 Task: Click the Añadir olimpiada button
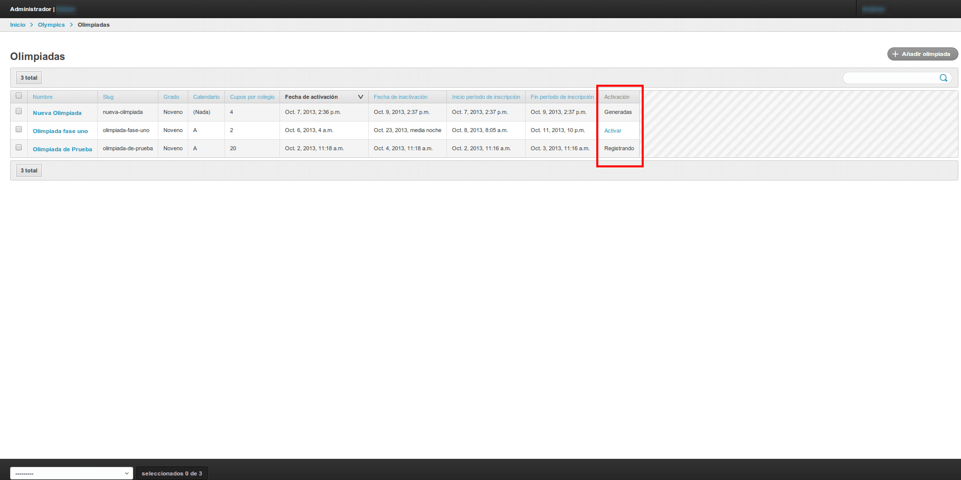pos(922,54)
